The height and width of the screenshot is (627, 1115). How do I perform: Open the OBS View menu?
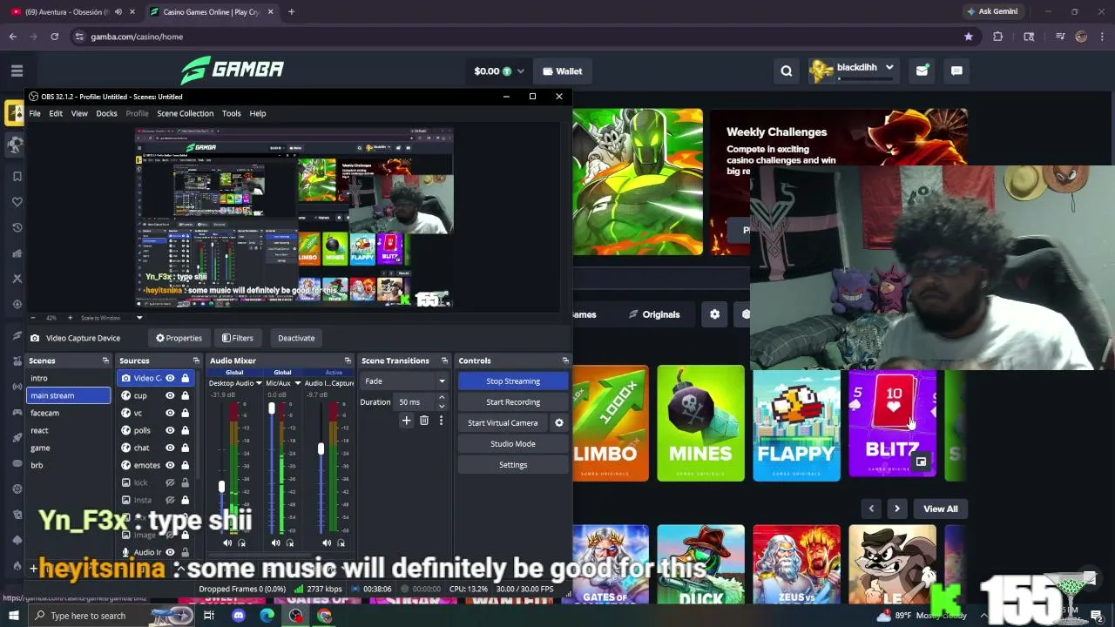click(x=79, y=113)
